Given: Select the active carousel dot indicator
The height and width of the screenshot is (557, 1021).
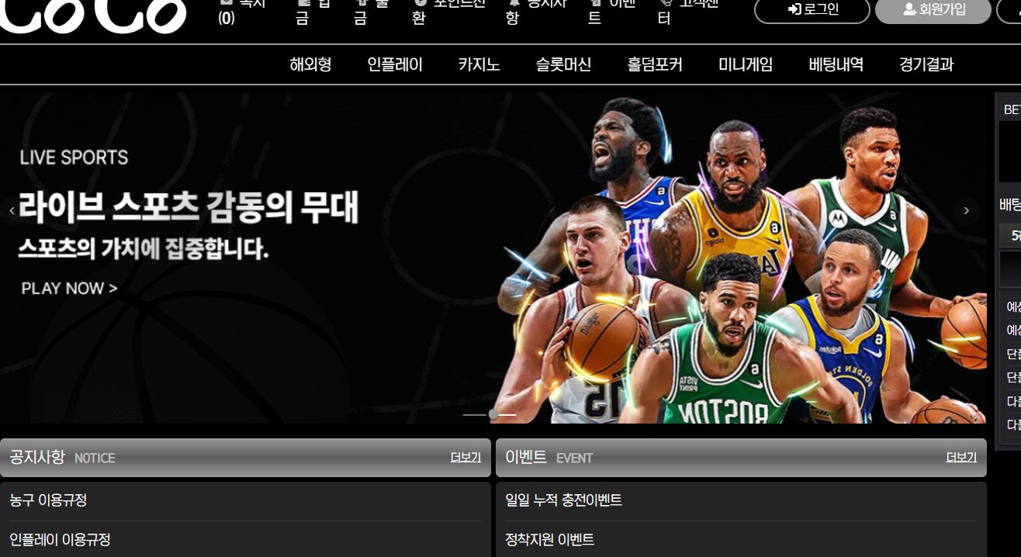Looking at the screenshot, I should tap(493, 414).
